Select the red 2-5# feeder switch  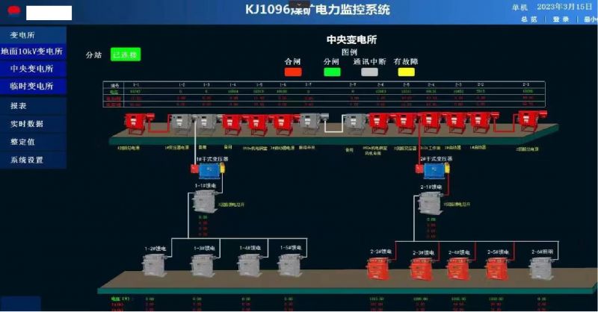point(497,266)
